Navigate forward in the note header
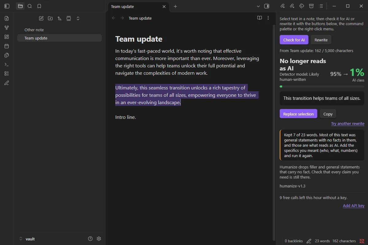 122,18
